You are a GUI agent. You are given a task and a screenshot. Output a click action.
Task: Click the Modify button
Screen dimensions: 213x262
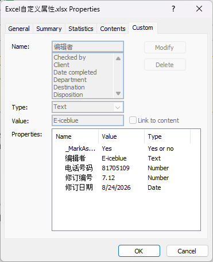click(x=165, y=48)
